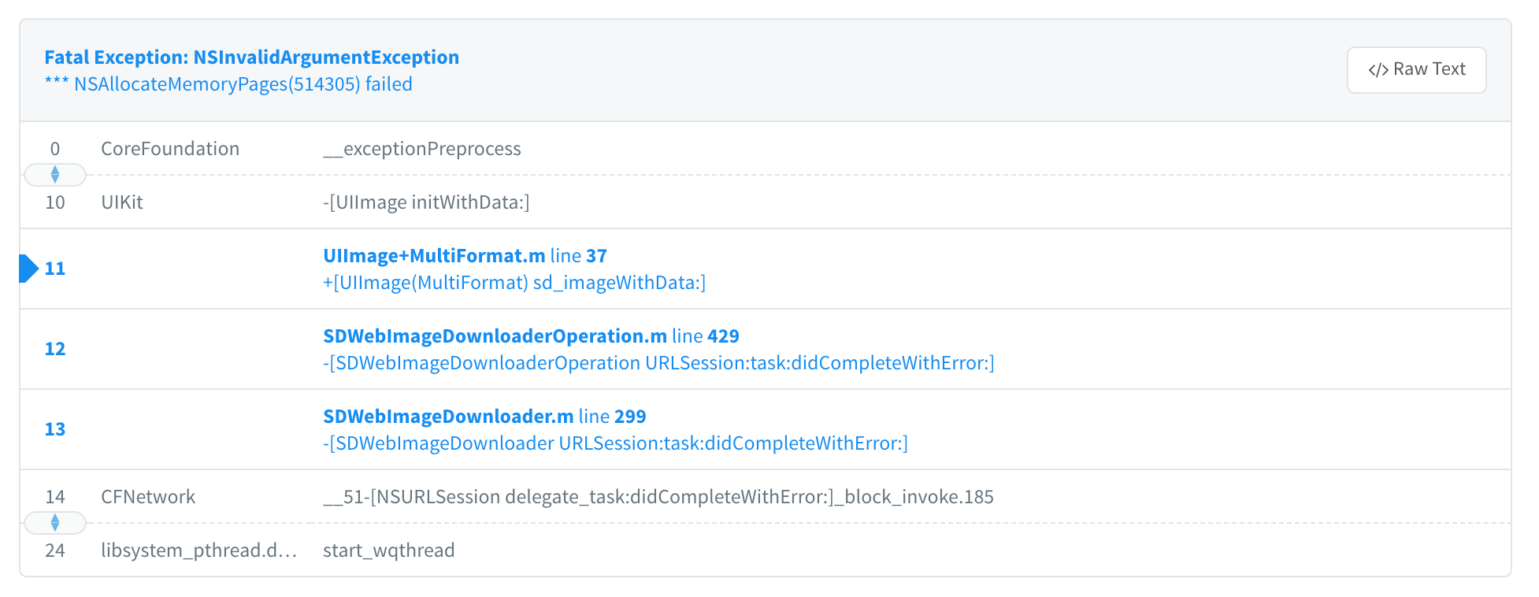The height and width of the screenshot is (597, 1539).
Task: Select the NSInvalidArgumentException exception title
Action: point(252,57)
